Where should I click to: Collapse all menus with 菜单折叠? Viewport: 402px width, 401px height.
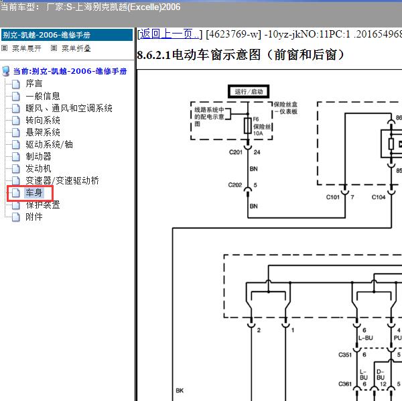tap(76, 48)
